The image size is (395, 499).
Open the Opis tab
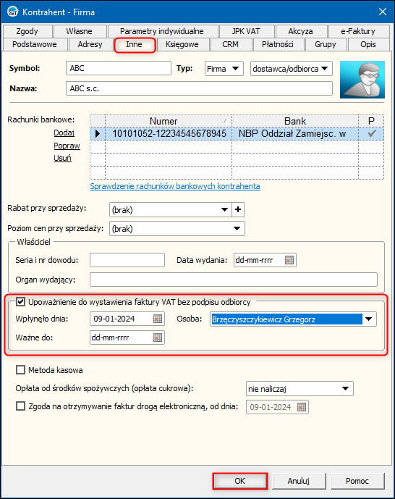pos(368,44)
